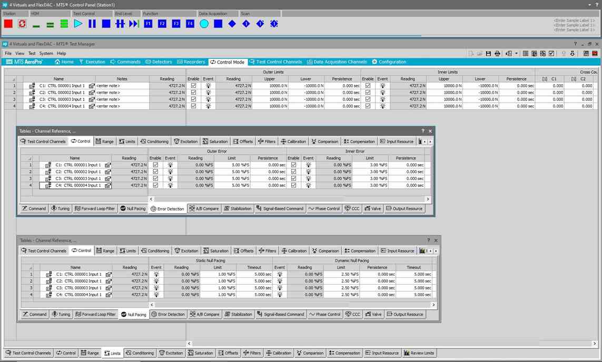Click the HSM high pressure green bars icon
602x362 pixels.
pos(64,24)
